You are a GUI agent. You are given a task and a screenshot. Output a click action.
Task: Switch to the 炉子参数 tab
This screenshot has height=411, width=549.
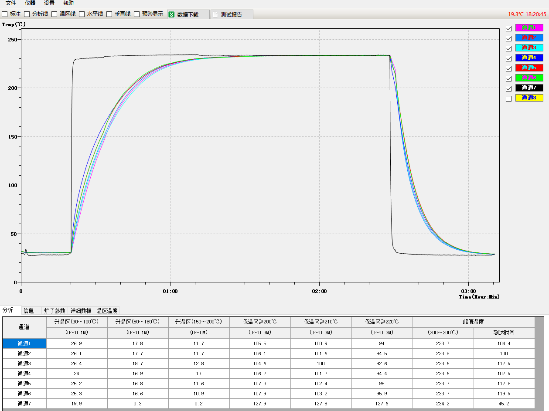(55, 311)
